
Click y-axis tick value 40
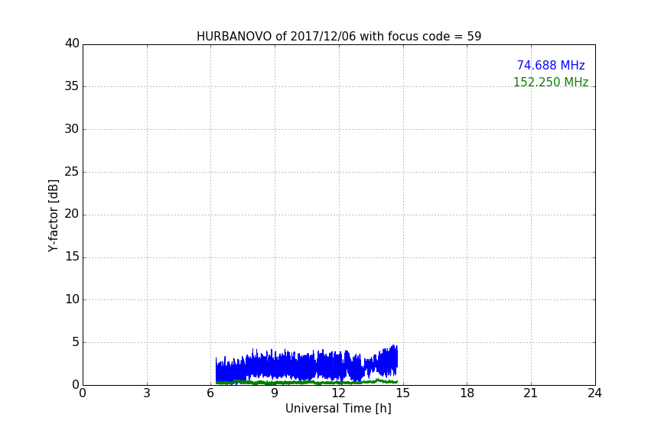[x=72, y=44]
